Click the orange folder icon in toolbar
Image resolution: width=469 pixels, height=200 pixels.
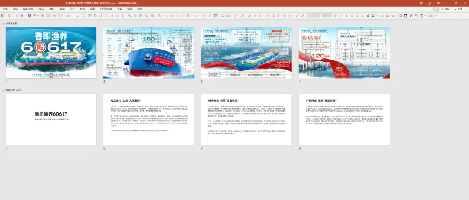click(x=77, y=16)
